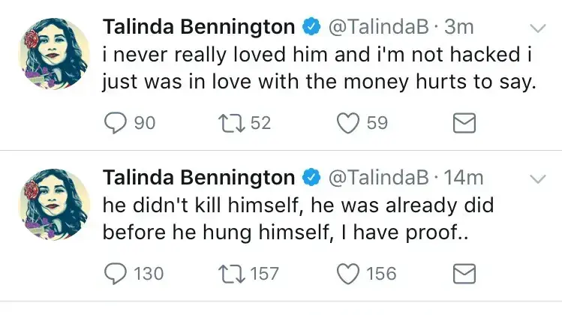Screen dimensions: 562x315
Task: Like the tweet with 59 likes
Action: (x=348, y=123)
